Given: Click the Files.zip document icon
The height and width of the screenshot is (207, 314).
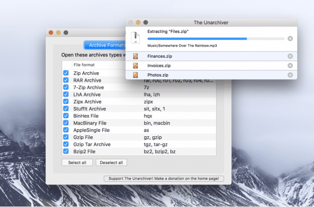Looking at the screenshot, I should coord(135,37).
